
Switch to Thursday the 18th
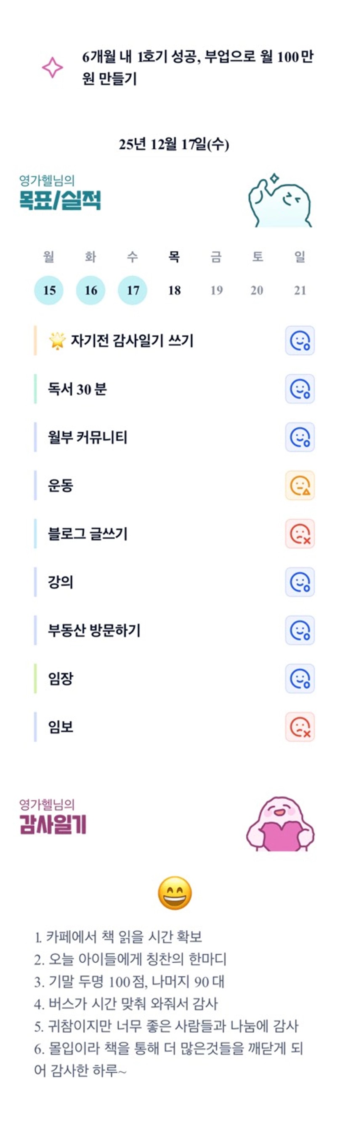point(174,290)
